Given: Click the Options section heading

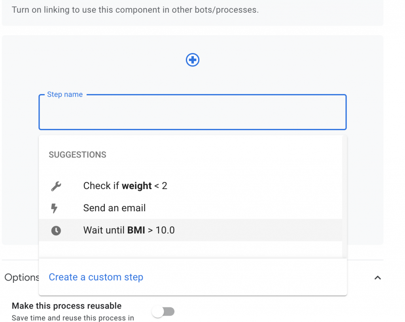Looking at the screenshot, I should 21,278.
